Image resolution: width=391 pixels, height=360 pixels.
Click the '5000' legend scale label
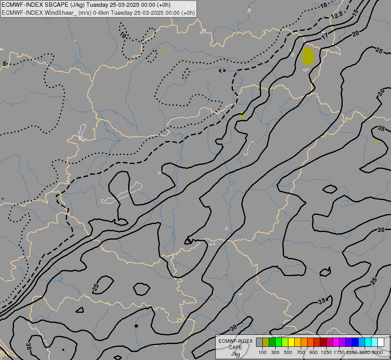(x=377, y=352)
